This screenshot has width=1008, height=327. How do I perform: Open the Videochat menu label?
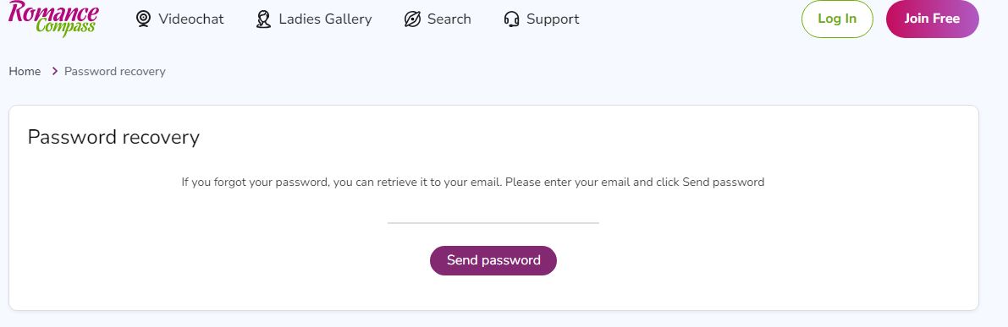click(191, 19)
